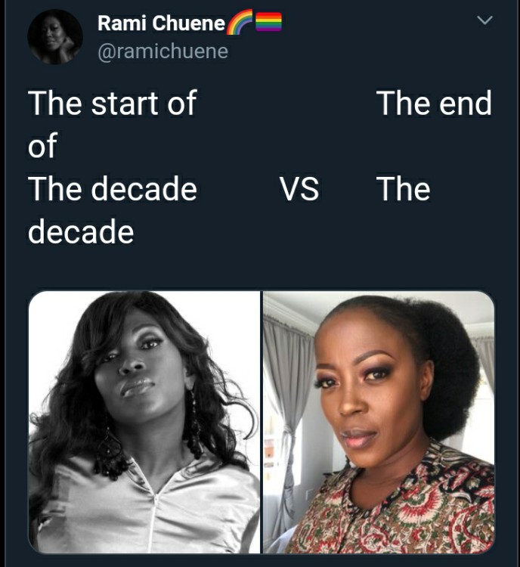This screenshot has height=567, width=520.
Task: Click the dangling earring in the left photo
Action: click(x=195, y=423)
